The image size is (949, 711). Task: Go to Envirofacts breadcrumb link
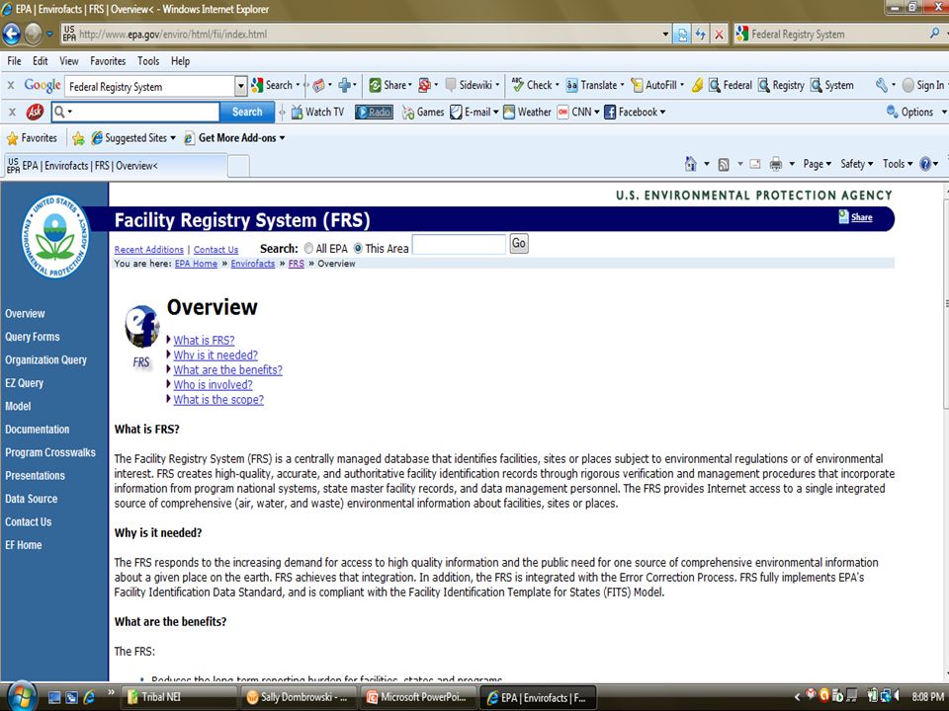coord(253,264)
